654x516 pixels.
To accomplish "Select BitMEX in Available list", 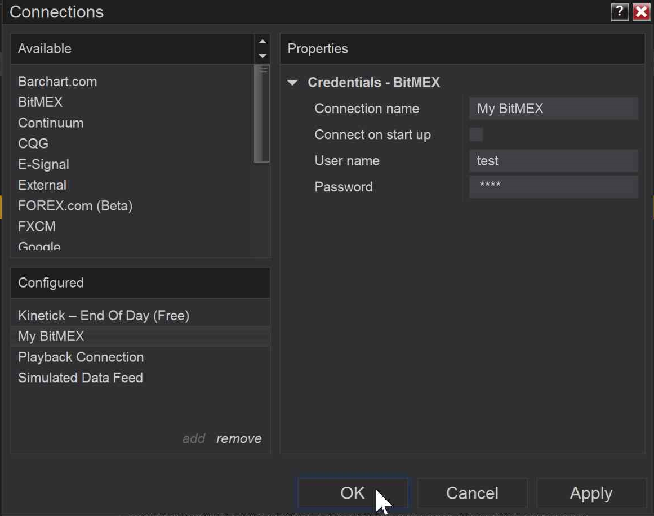I will 41,102.
